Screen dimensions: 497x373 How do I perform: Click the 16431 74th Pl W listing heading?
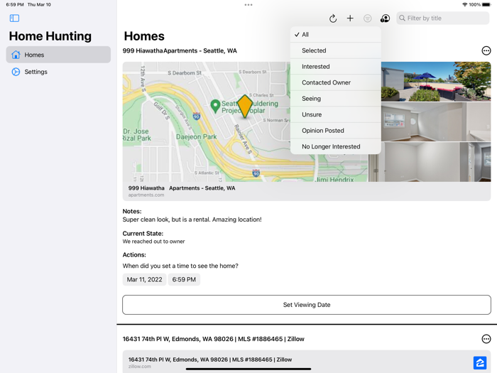coord(213,339)
